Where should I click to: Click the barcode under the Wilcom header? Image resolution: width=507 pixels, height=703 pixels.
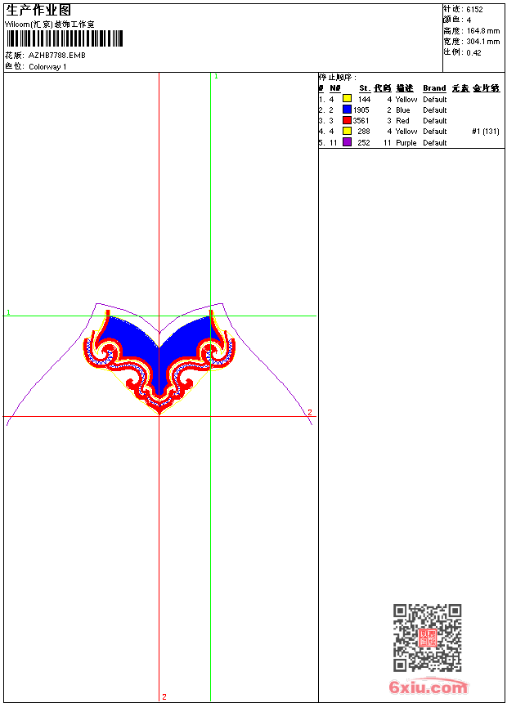(x=64, y=39)
